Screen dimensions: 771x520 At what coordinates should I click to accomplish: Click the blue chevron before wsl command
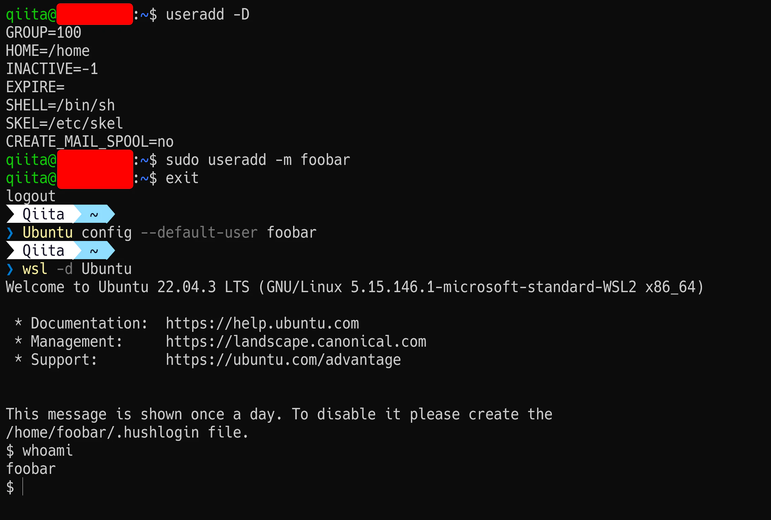point(10,269)
